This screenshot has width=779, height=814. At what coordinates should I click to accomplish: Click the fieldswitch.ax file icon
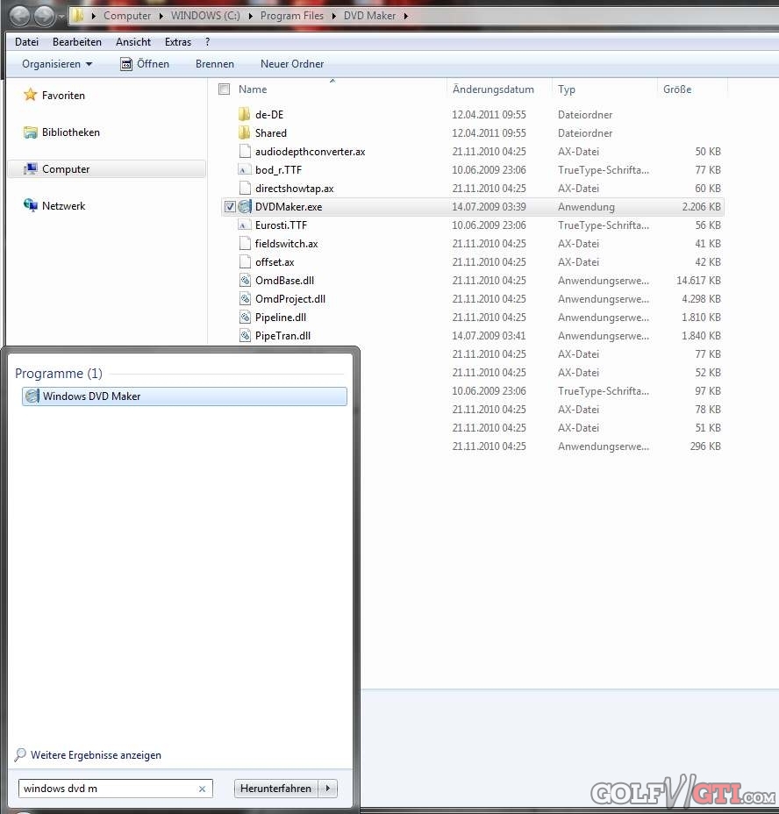245,244
